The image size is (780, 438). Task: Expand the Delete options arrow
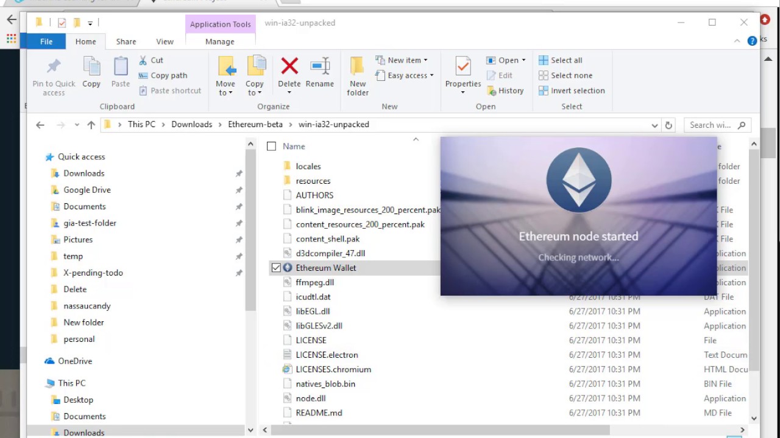(289, 92)
